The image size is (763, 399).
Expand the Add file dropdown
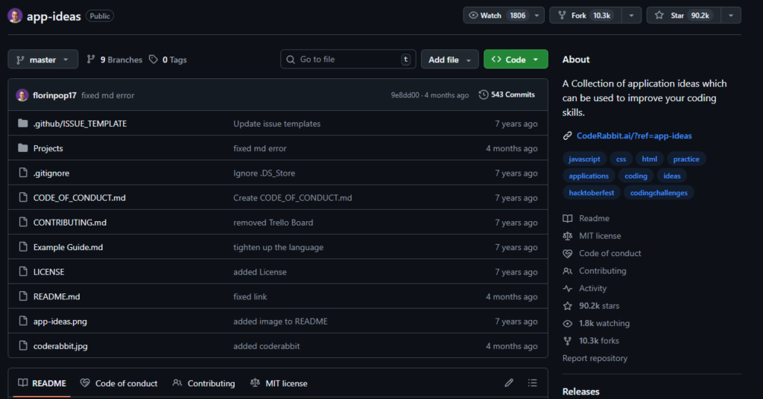(x=449, y=60)
